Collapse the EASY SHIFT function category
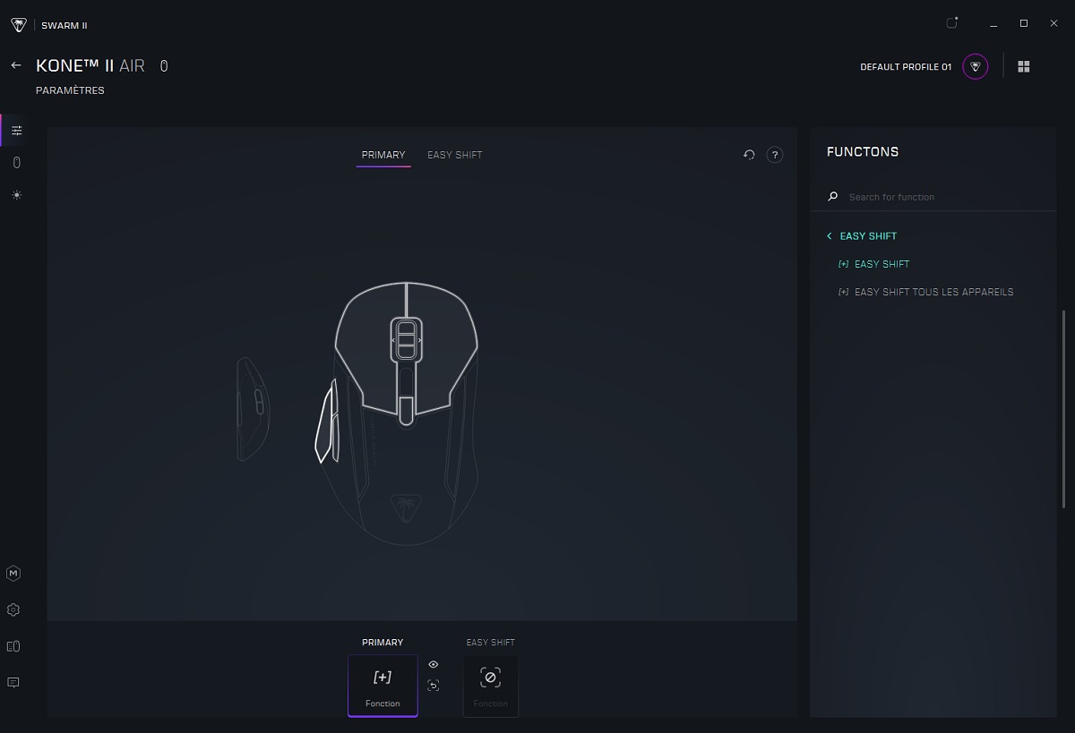The height and width of the screenshot is (733, 1075). click(x=830, y=236)
